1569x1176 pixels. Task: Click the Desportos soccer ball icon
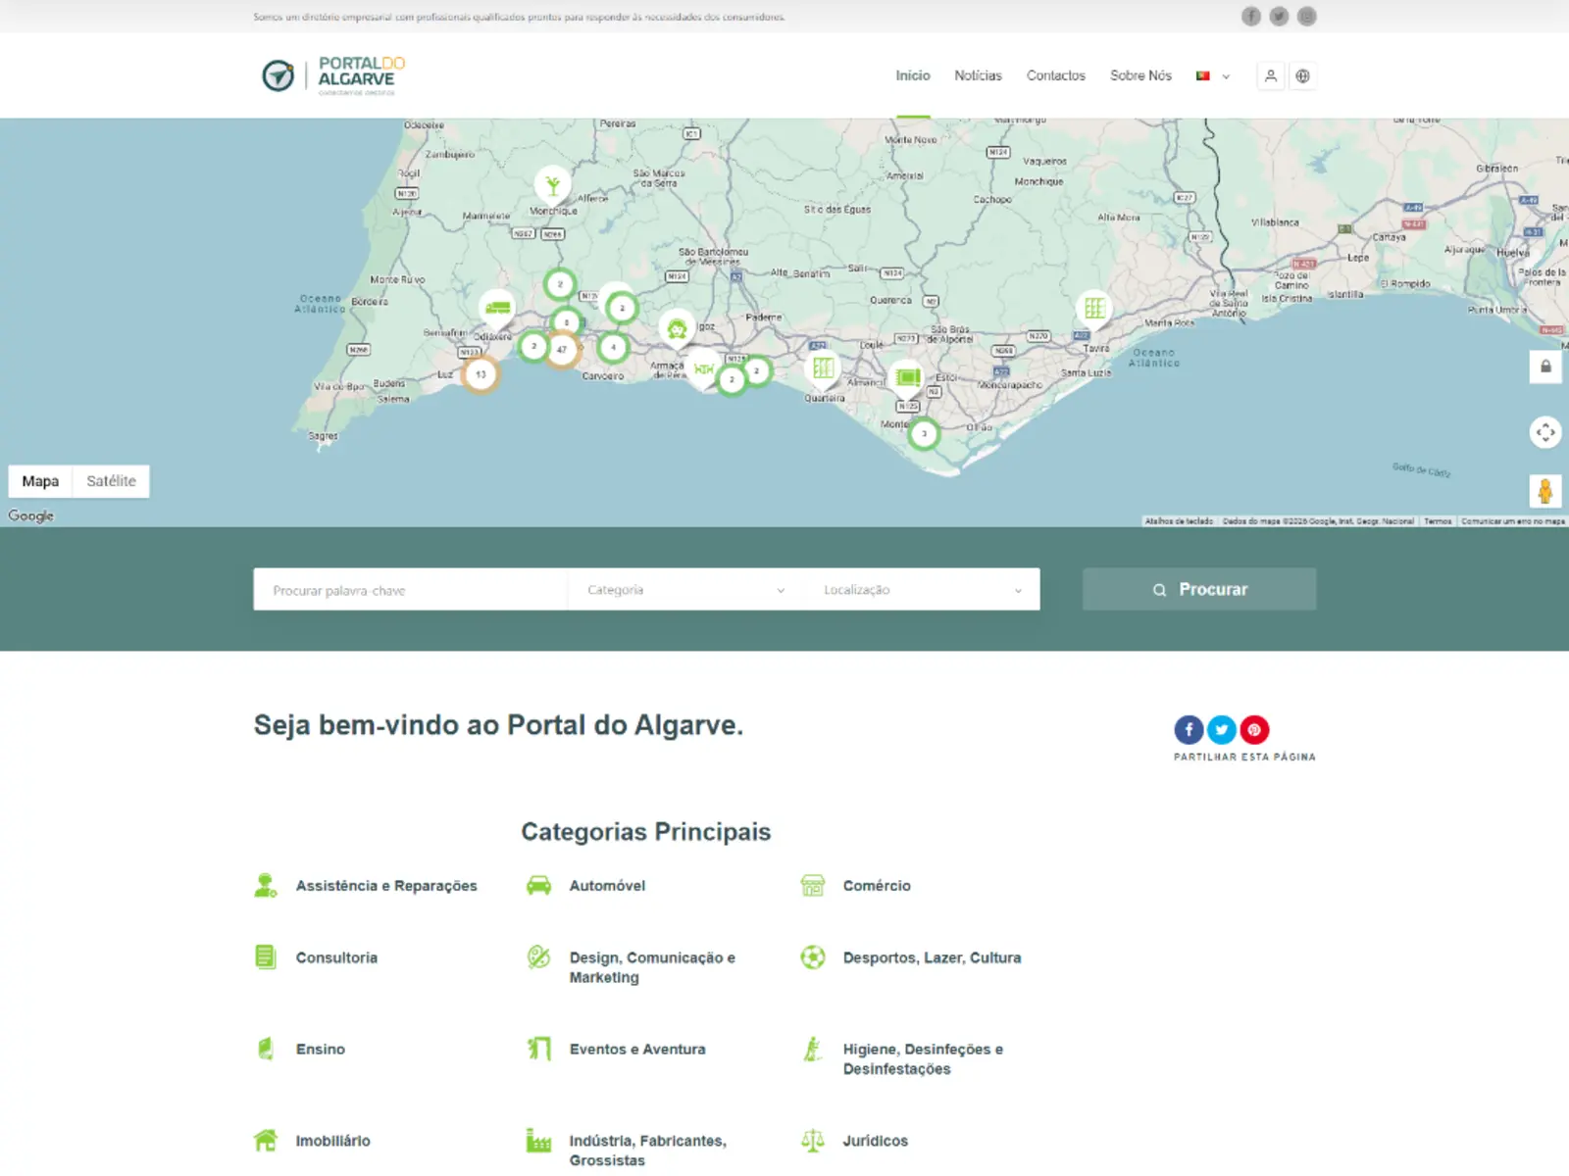coord(812,957)
